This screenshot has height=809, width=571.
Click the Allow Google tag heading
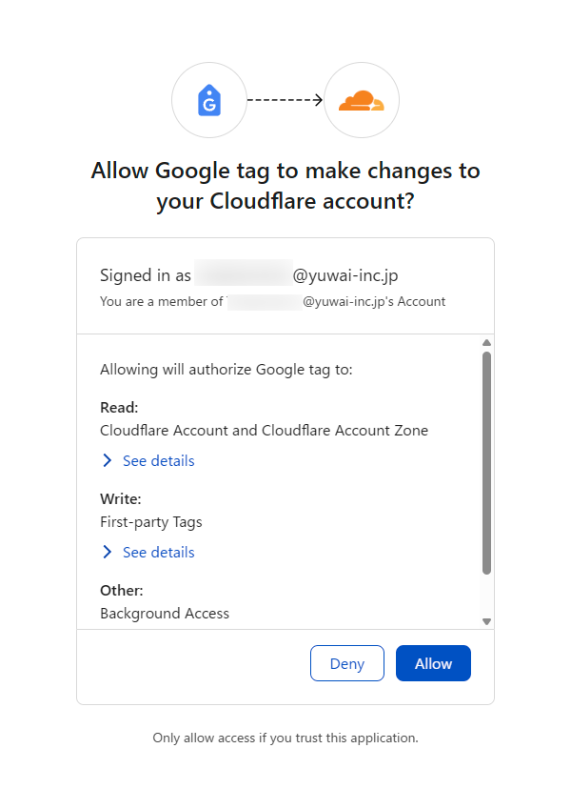pos(285,186)
